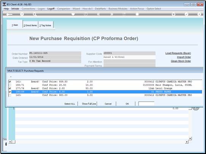
Task: Toggle checkbox for 177:76 Lecol Orange
Action: click(x=10, y=88)
